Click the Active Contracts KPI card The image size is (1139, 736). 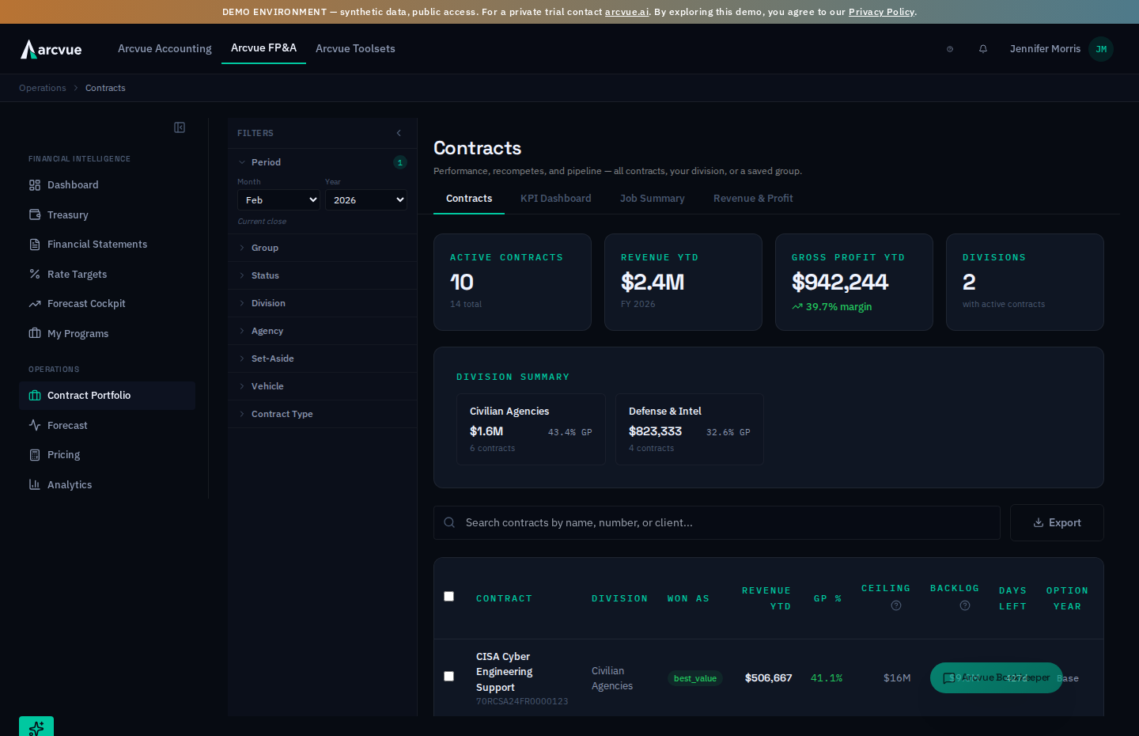click(x=513, y=282)
